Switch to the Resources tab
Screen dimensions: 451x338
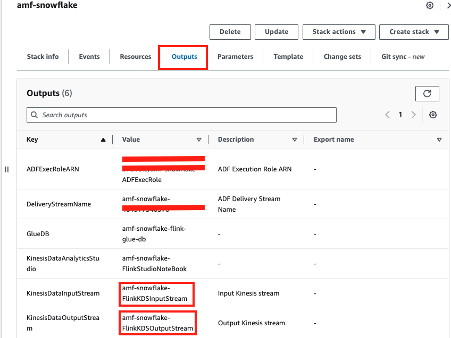tap(135, 57)
